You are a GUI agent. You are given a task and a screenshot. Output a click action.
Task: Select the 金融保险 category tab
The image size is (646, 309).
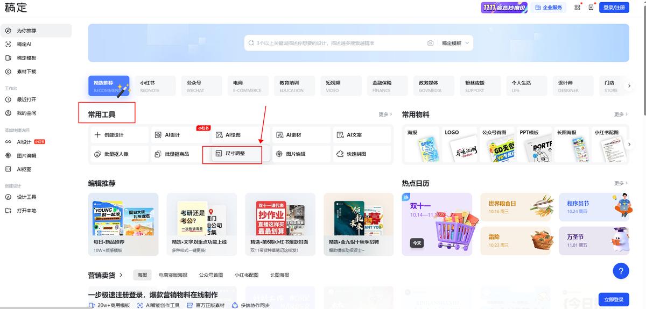[387, 86]
